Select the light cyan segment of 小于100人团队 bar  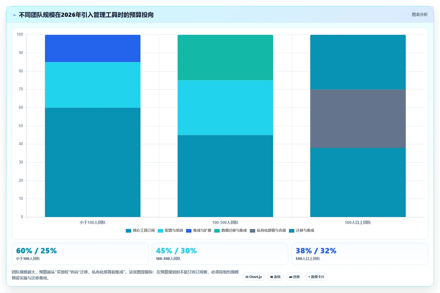coord(93,85)
